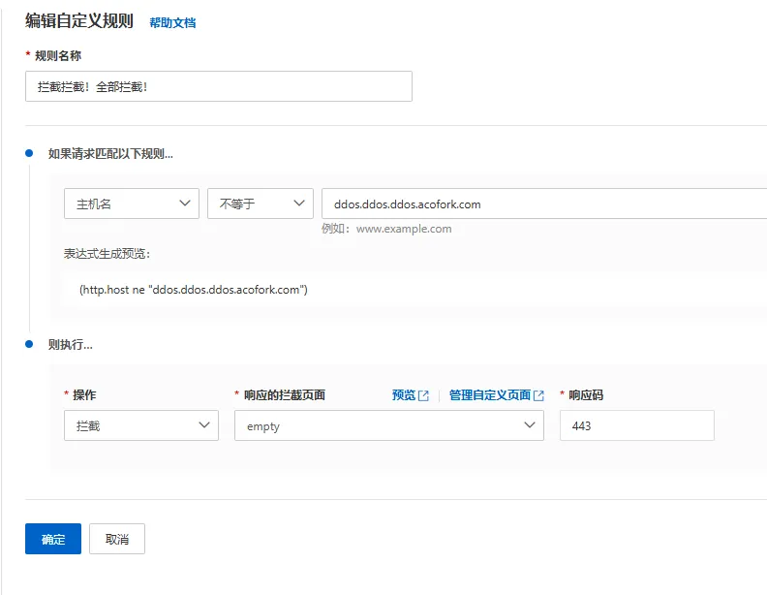Open the 管理自定义页面 link

[489, 395]
